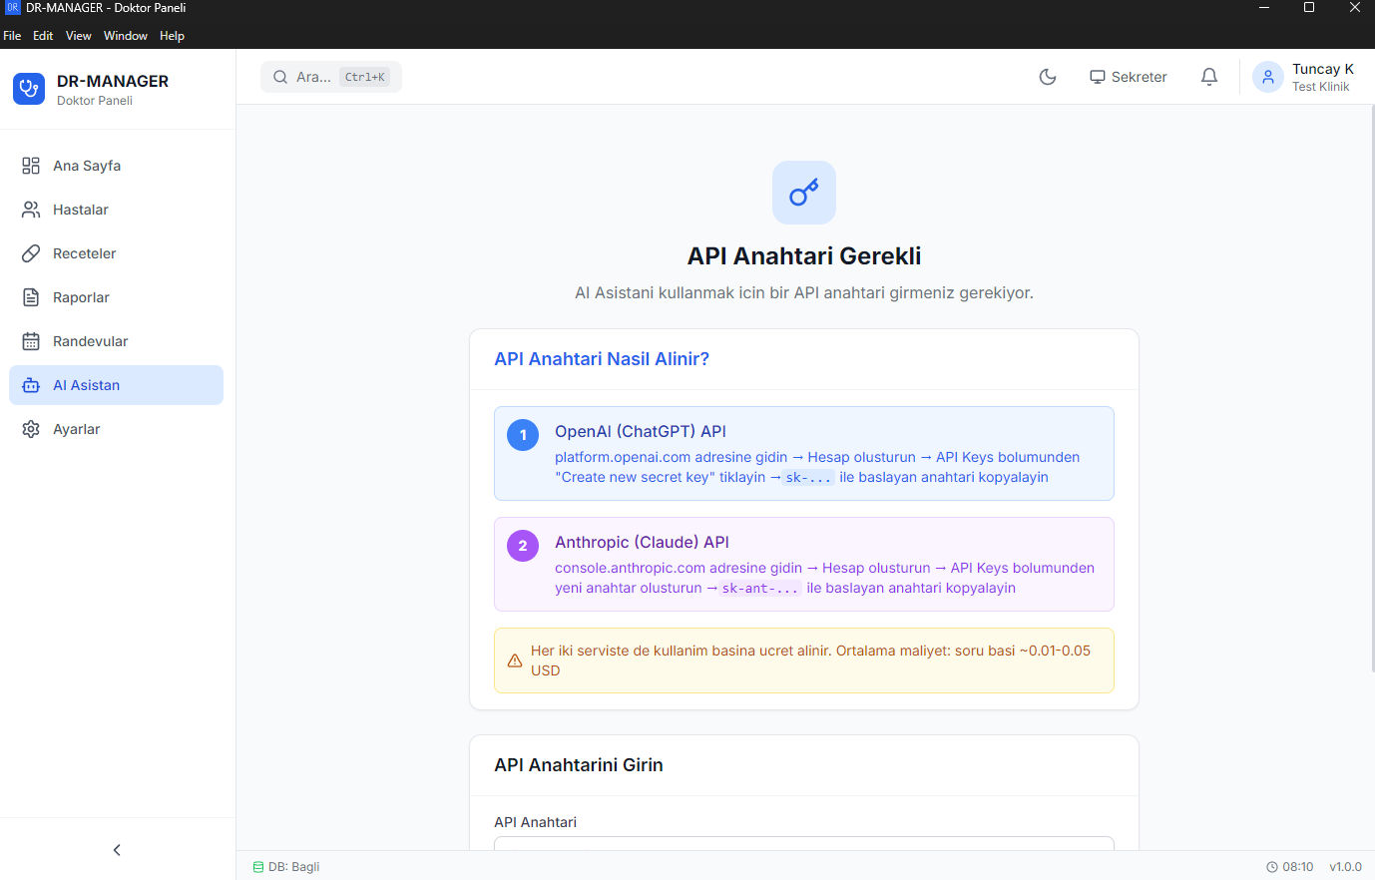Click the DR-MANAGER stethoscope logo icon
The height and width of the screenshot is (880, 1375).
pos(29,89)
